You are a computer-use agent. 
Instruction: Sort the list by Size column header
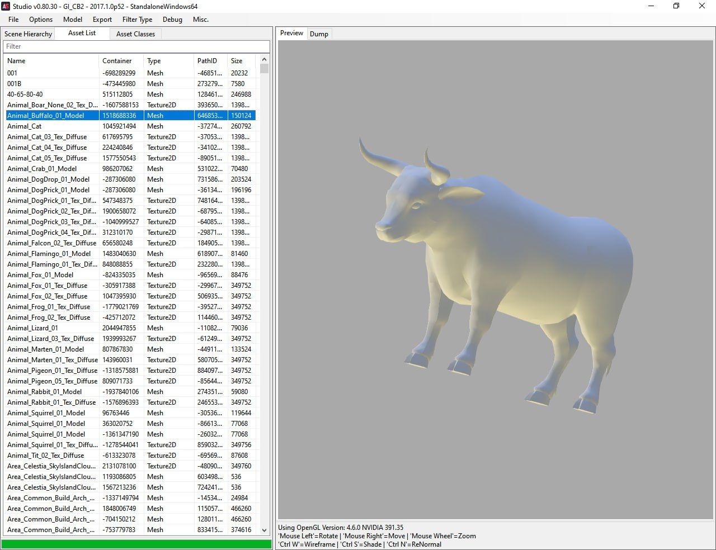(241, 61)
